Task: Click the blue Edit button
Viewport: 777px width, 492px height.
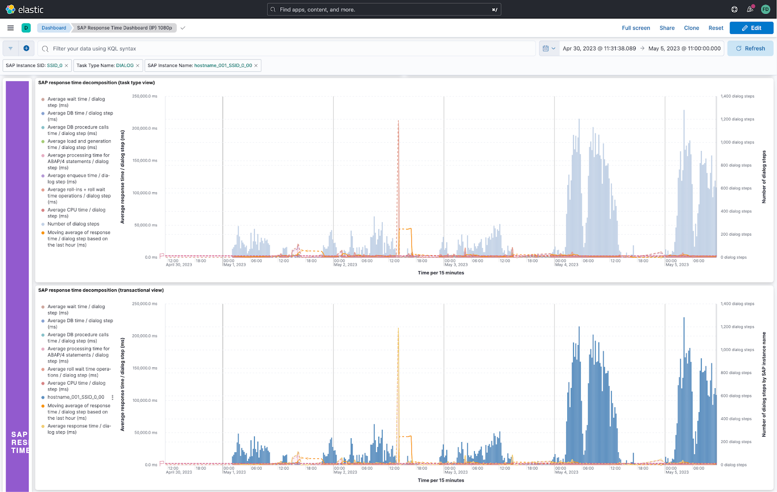Action: (x=751, y=28)
